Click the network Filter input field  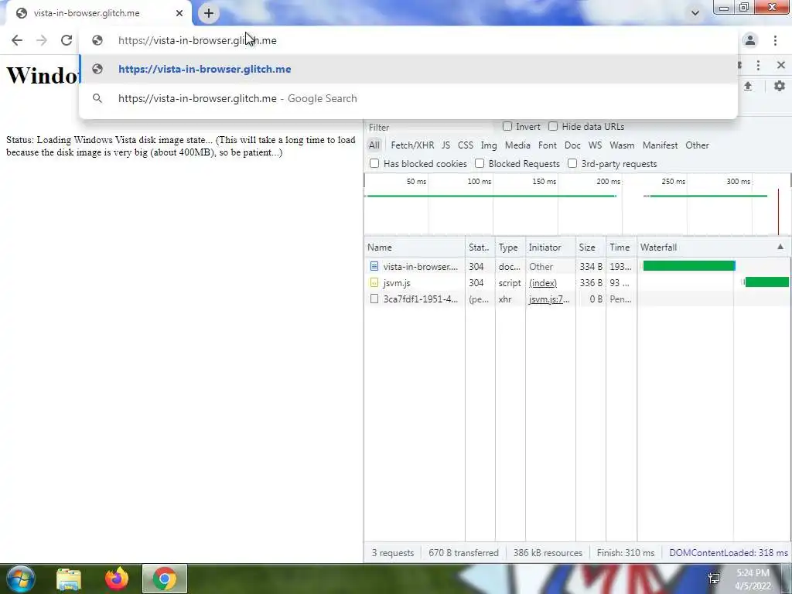pyautogui.click(x=429, y=128)
